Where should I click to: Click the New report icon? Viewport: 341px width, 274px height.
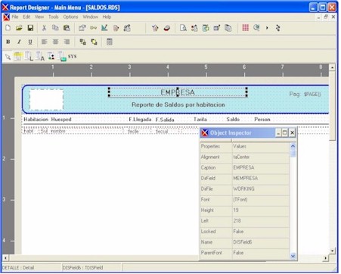pos(8,28)
